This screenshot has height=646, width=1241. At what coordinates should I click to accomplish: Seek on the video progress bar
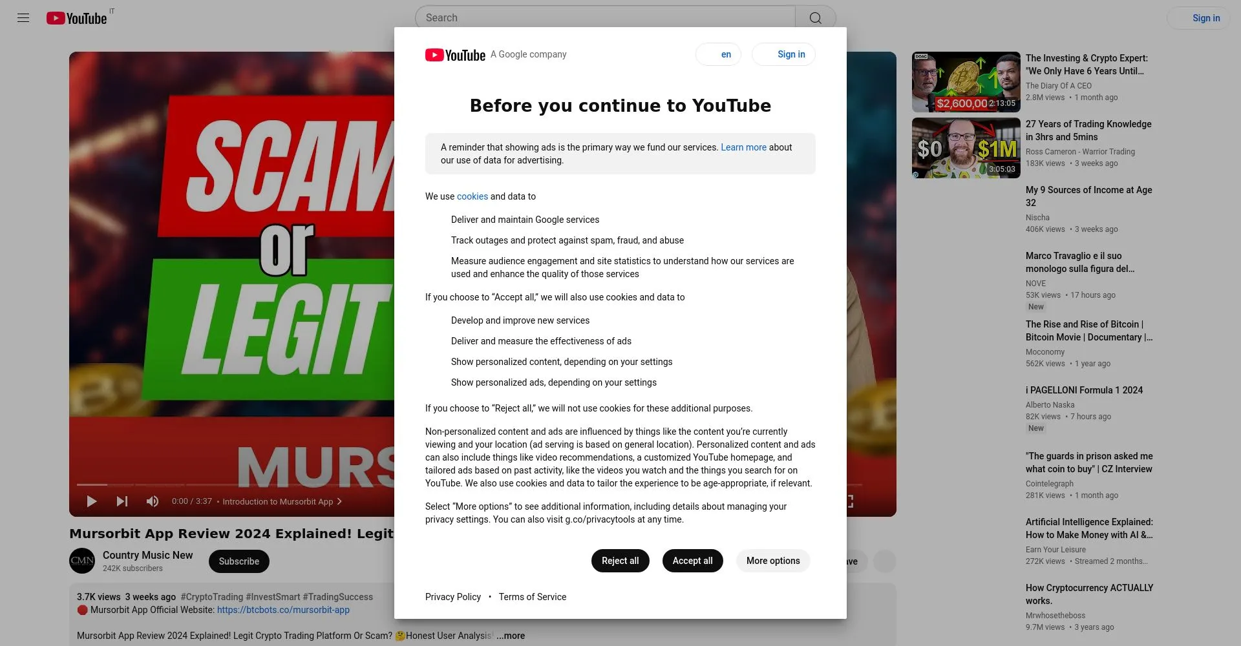(235, 484)
